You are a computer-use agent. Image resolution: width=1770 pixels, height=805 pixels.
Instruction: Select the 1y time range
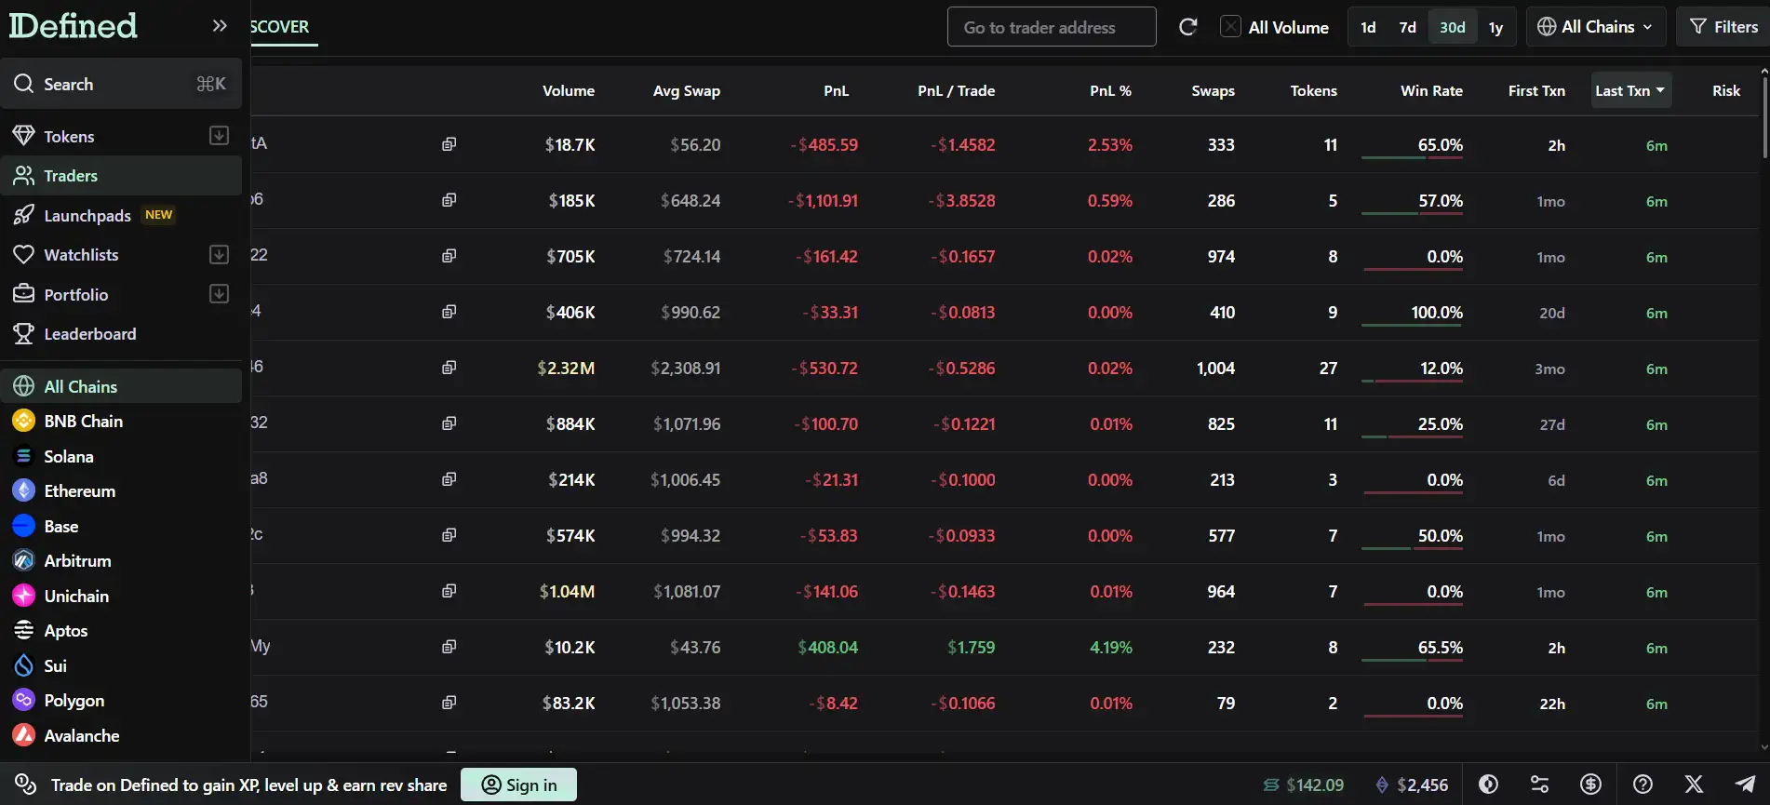(1495, 27)
